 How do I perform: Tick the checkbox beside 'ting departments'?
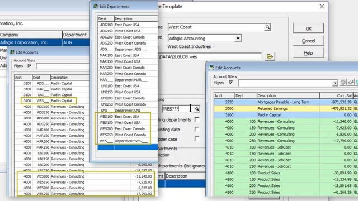196,119
